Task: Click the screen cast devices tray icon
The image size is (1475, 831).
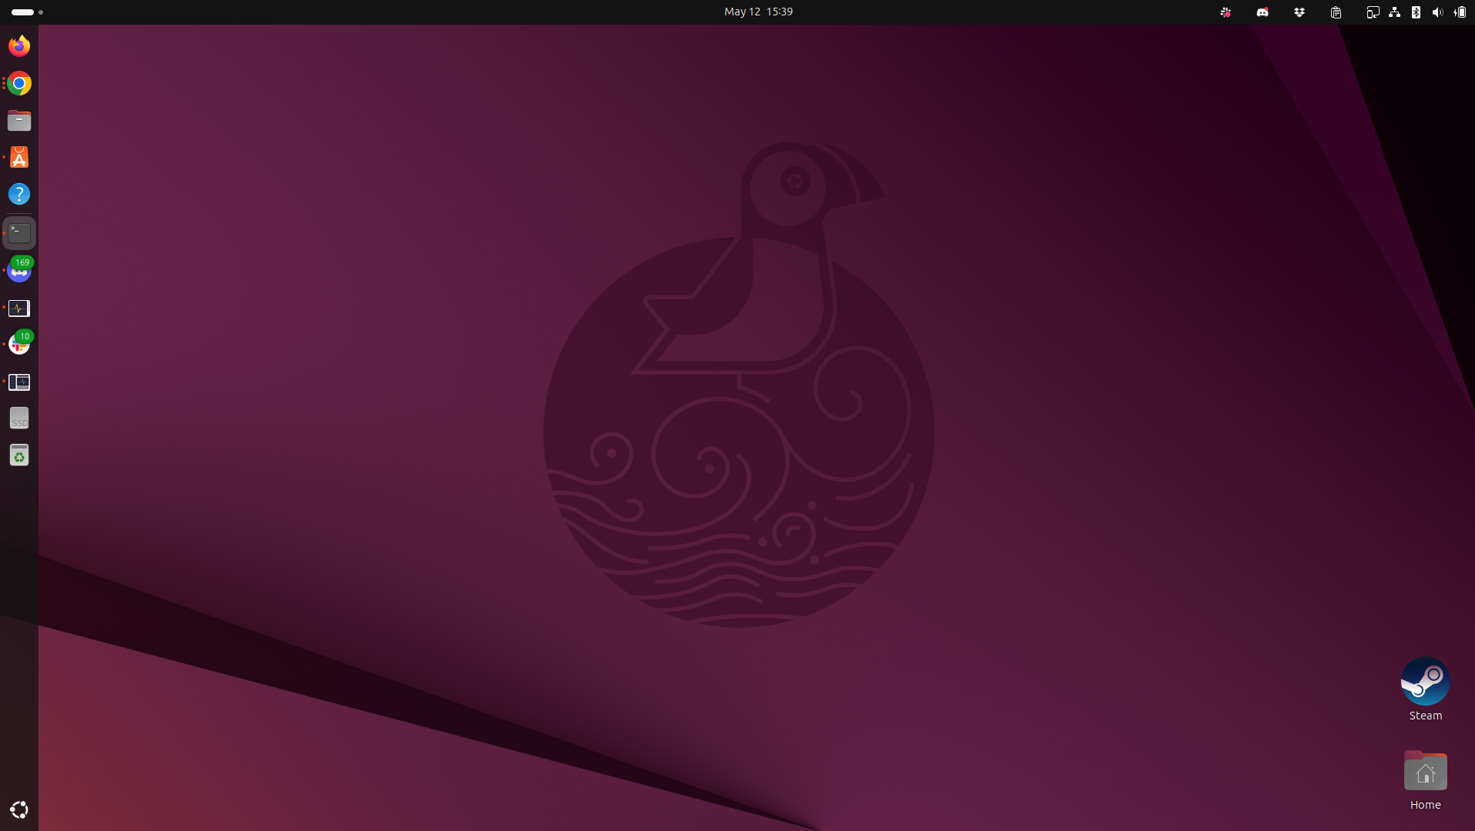Action: pyautogui.click(x=1373, y=12)
